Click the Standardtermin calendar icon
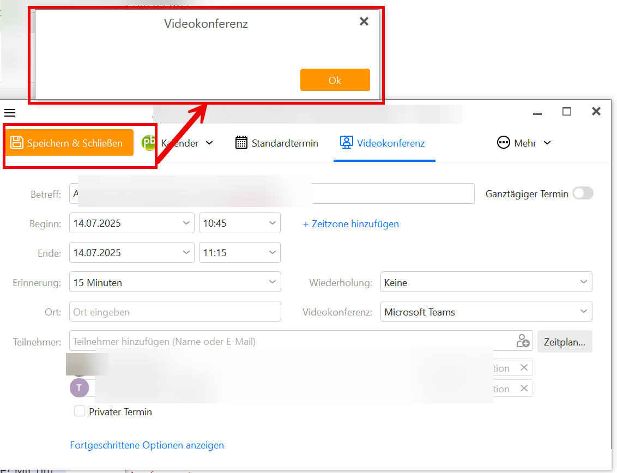Screen dimensions: 617x473 [241, 142]
